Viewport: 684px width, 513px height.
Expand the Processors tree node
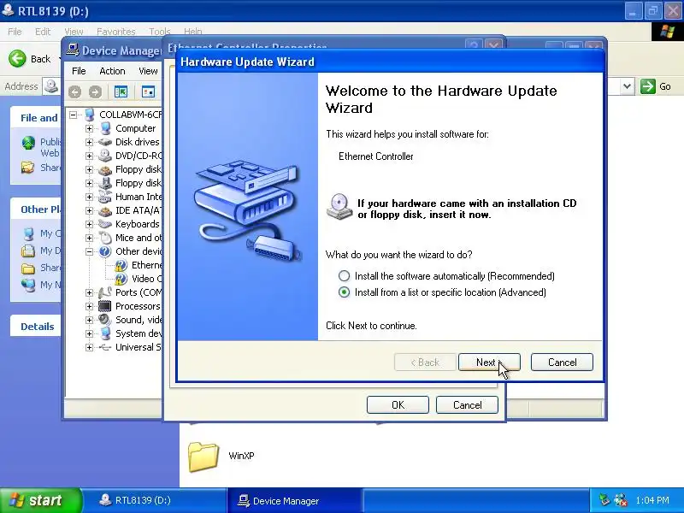(x=89, y=306)
